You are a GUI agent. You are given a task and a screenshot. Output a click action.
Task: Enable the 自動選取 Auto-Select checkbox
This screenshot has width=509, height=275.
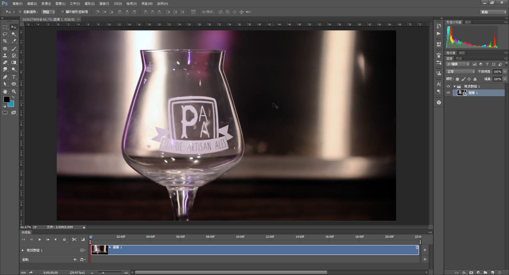[20, 12]
